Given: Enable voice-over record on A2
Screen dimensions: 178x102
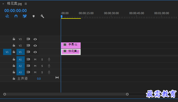Looking at the screenshot, I should pyautogui.click(x=49, y=66).
